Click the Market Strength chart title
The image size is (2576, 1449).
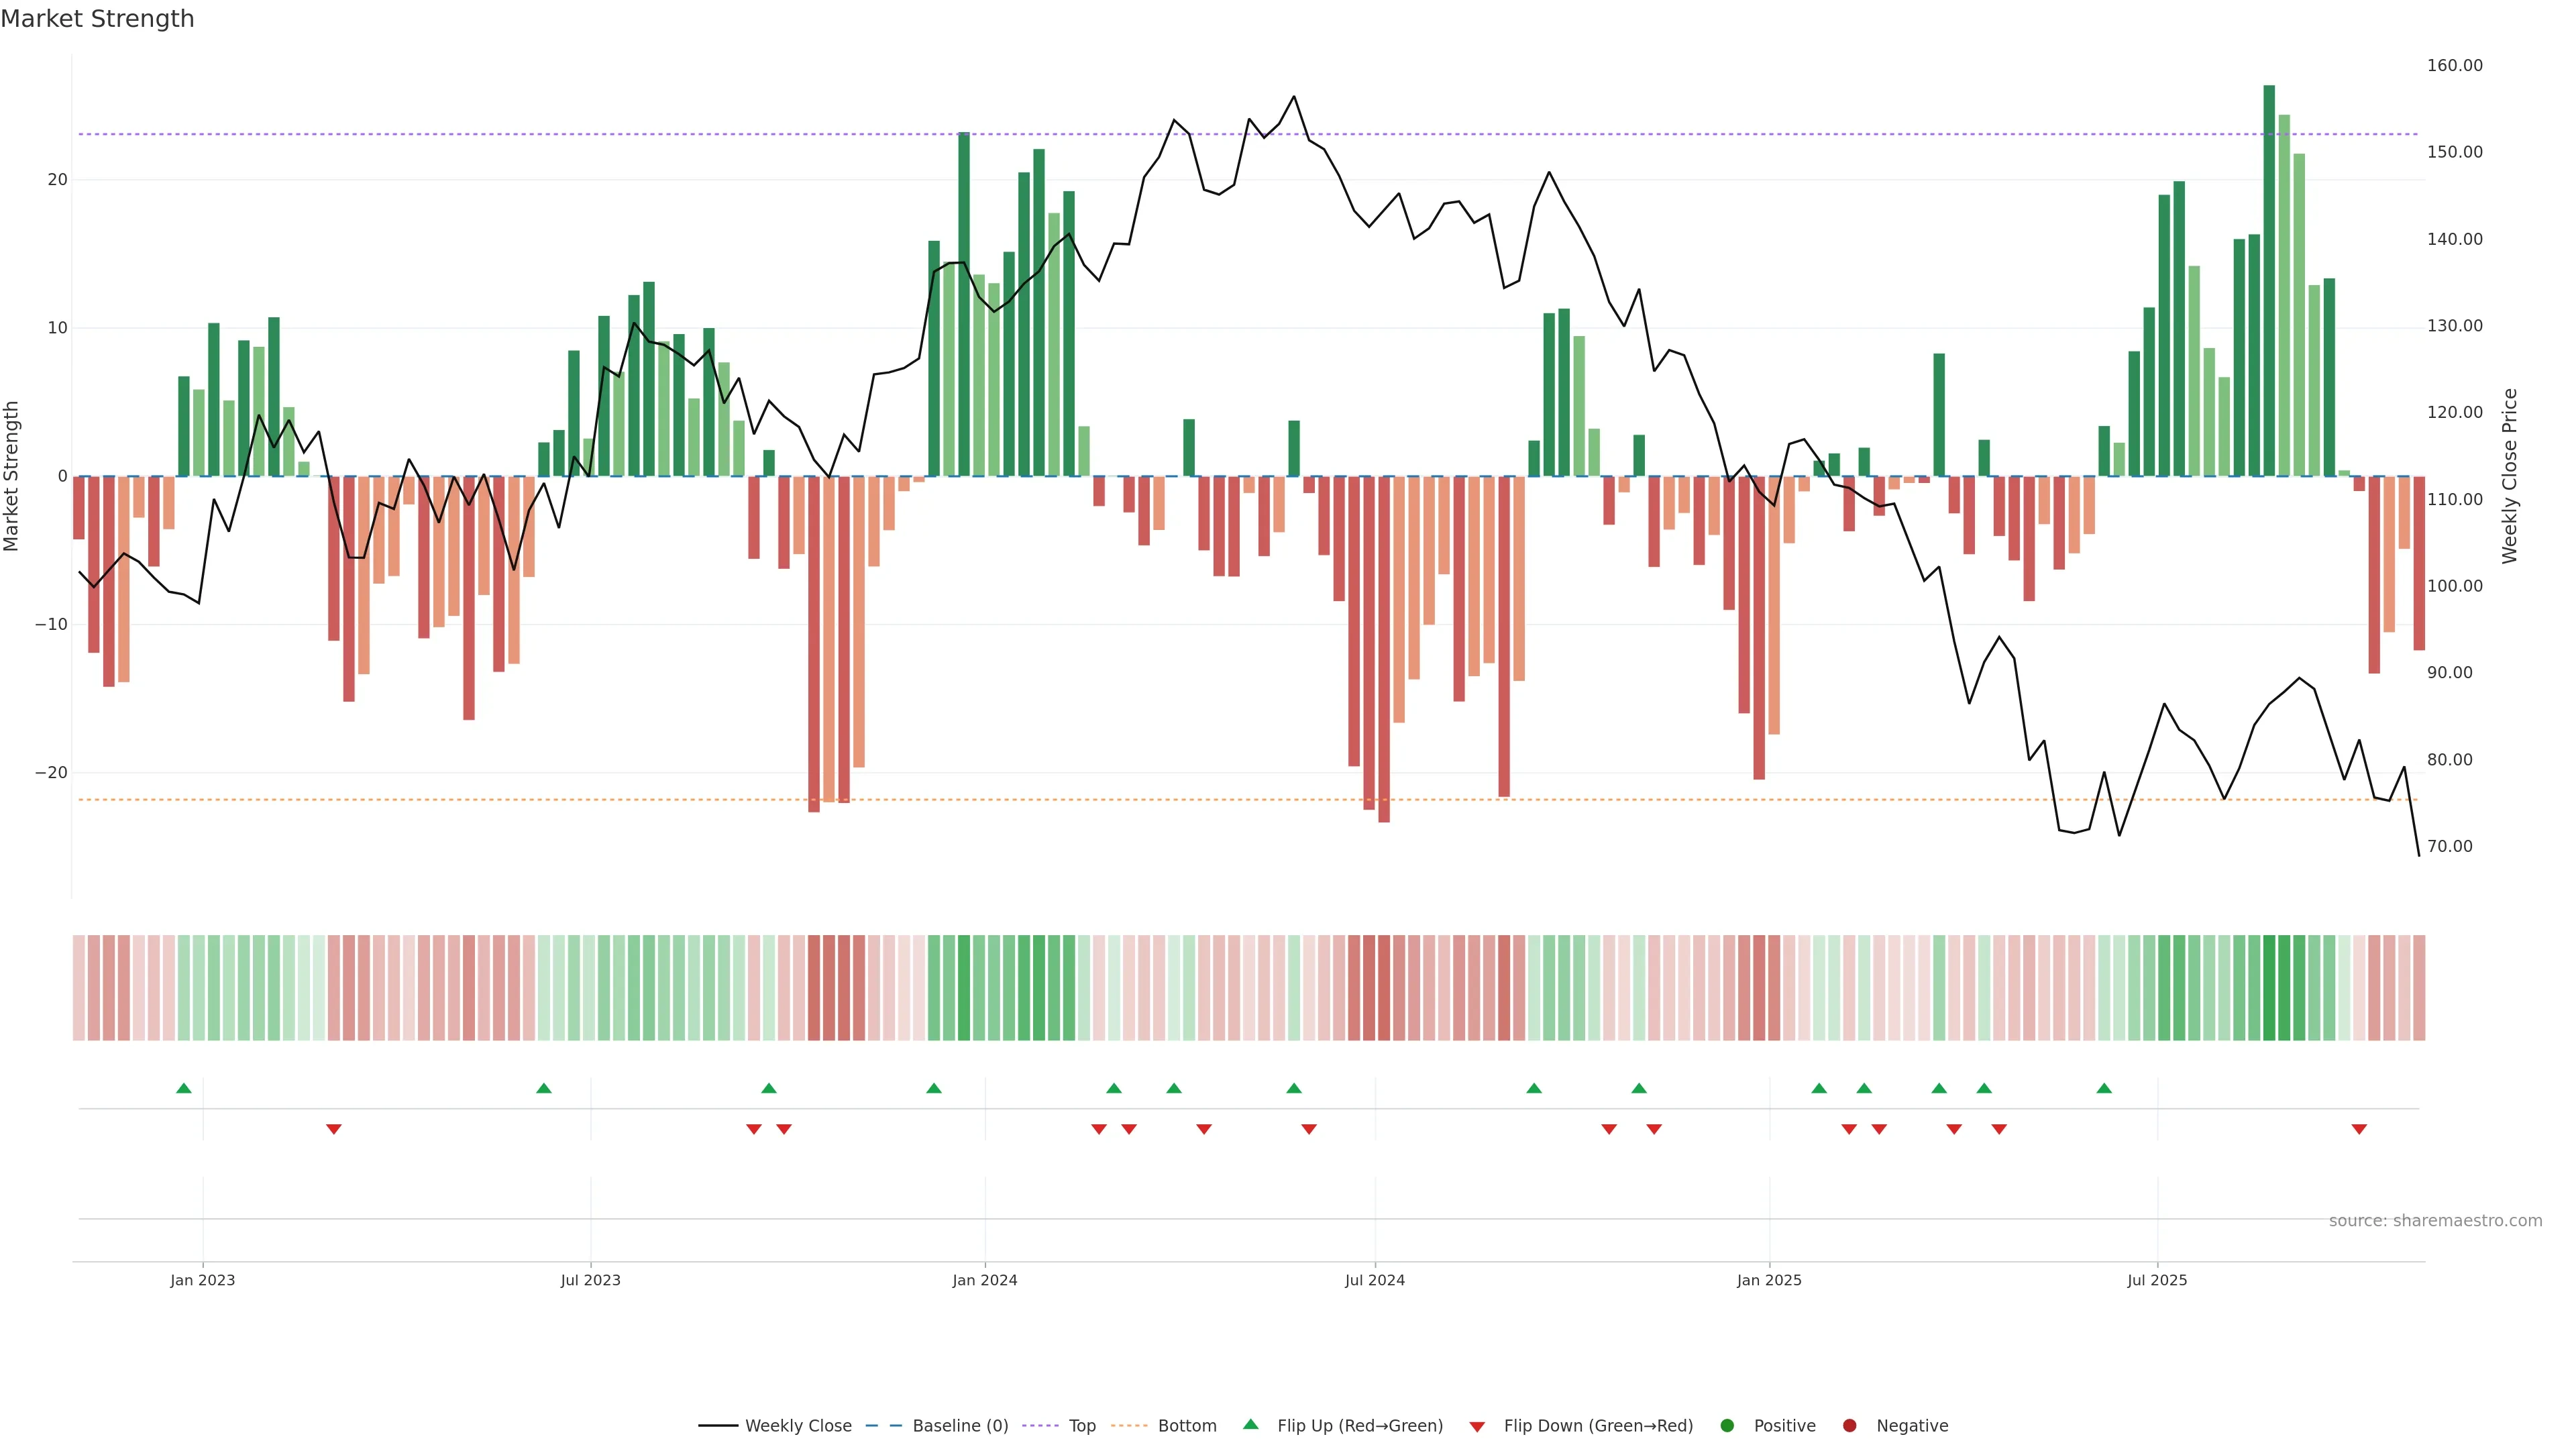97,19
